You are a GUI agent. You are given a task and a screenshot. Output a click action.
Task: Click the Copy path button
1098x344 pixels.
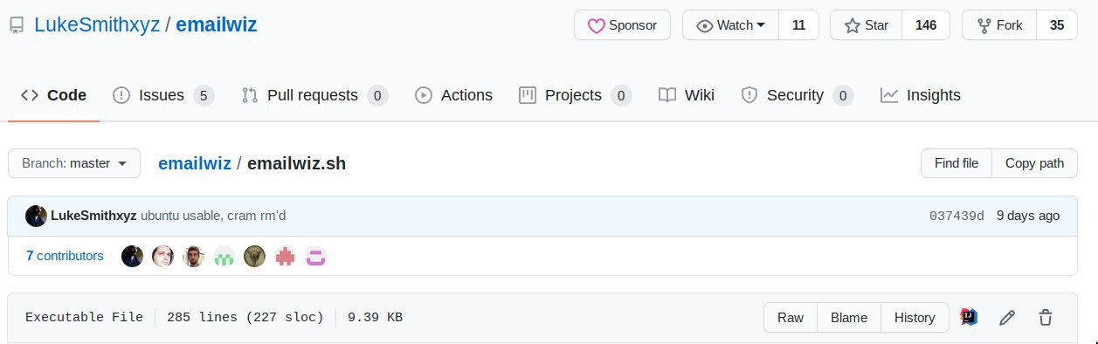coord(1034,163)
